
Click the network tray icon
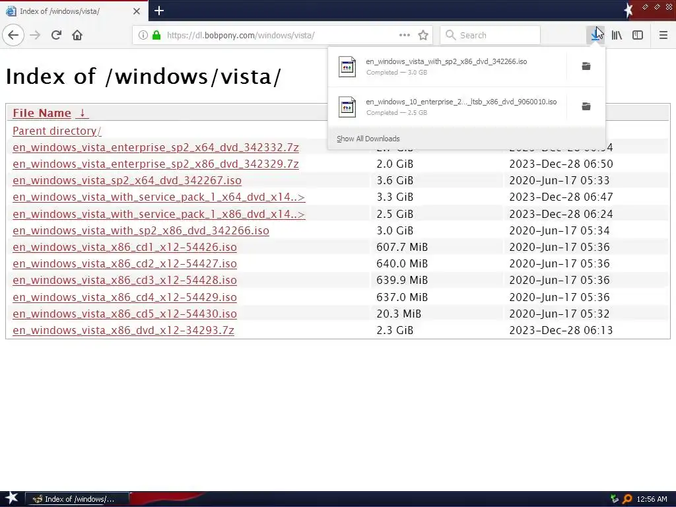pyautogui.click(x=615, y=499)
